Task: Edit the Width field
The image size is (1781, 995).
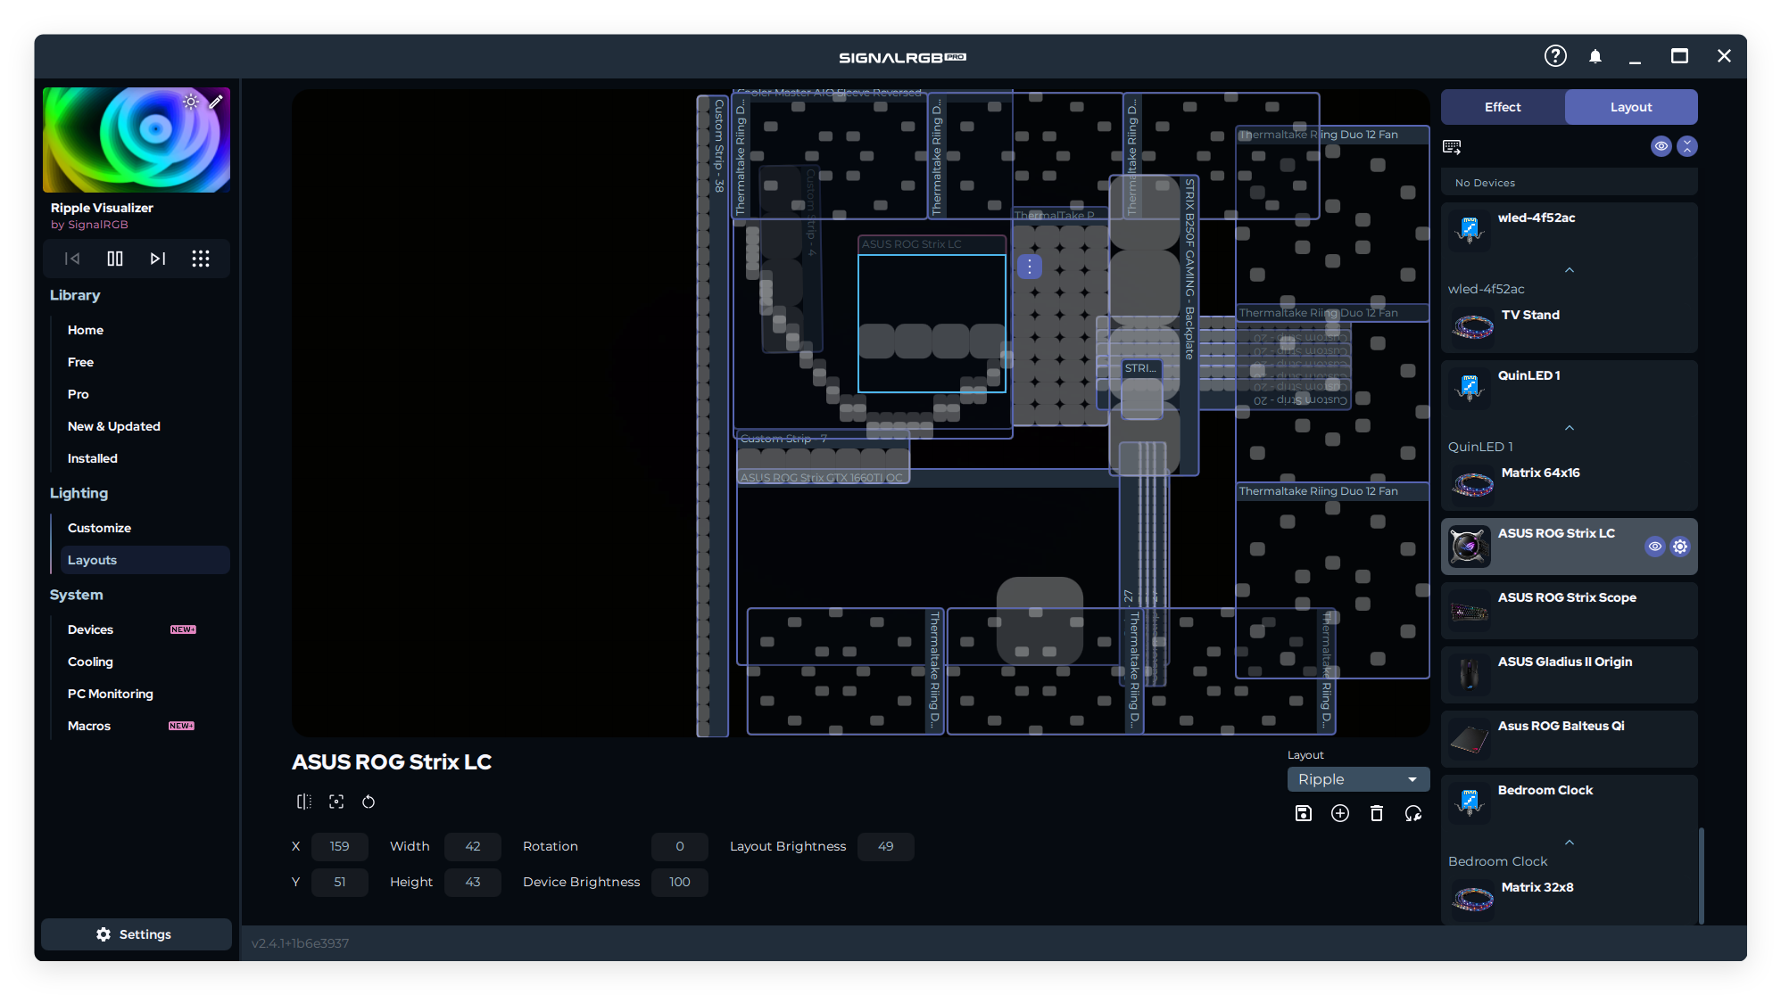Action: coord(473,846)
